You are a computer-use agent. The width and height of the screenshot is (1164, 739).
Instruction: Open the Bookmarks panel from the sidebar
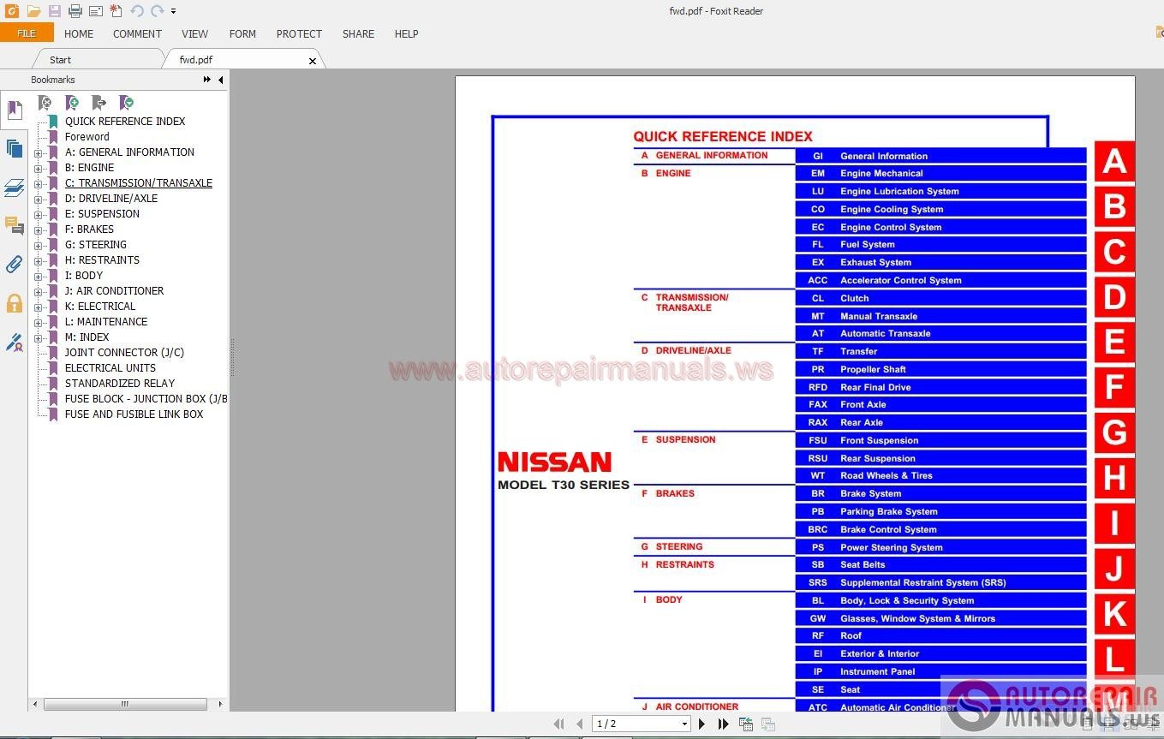[x=15, y=110]
